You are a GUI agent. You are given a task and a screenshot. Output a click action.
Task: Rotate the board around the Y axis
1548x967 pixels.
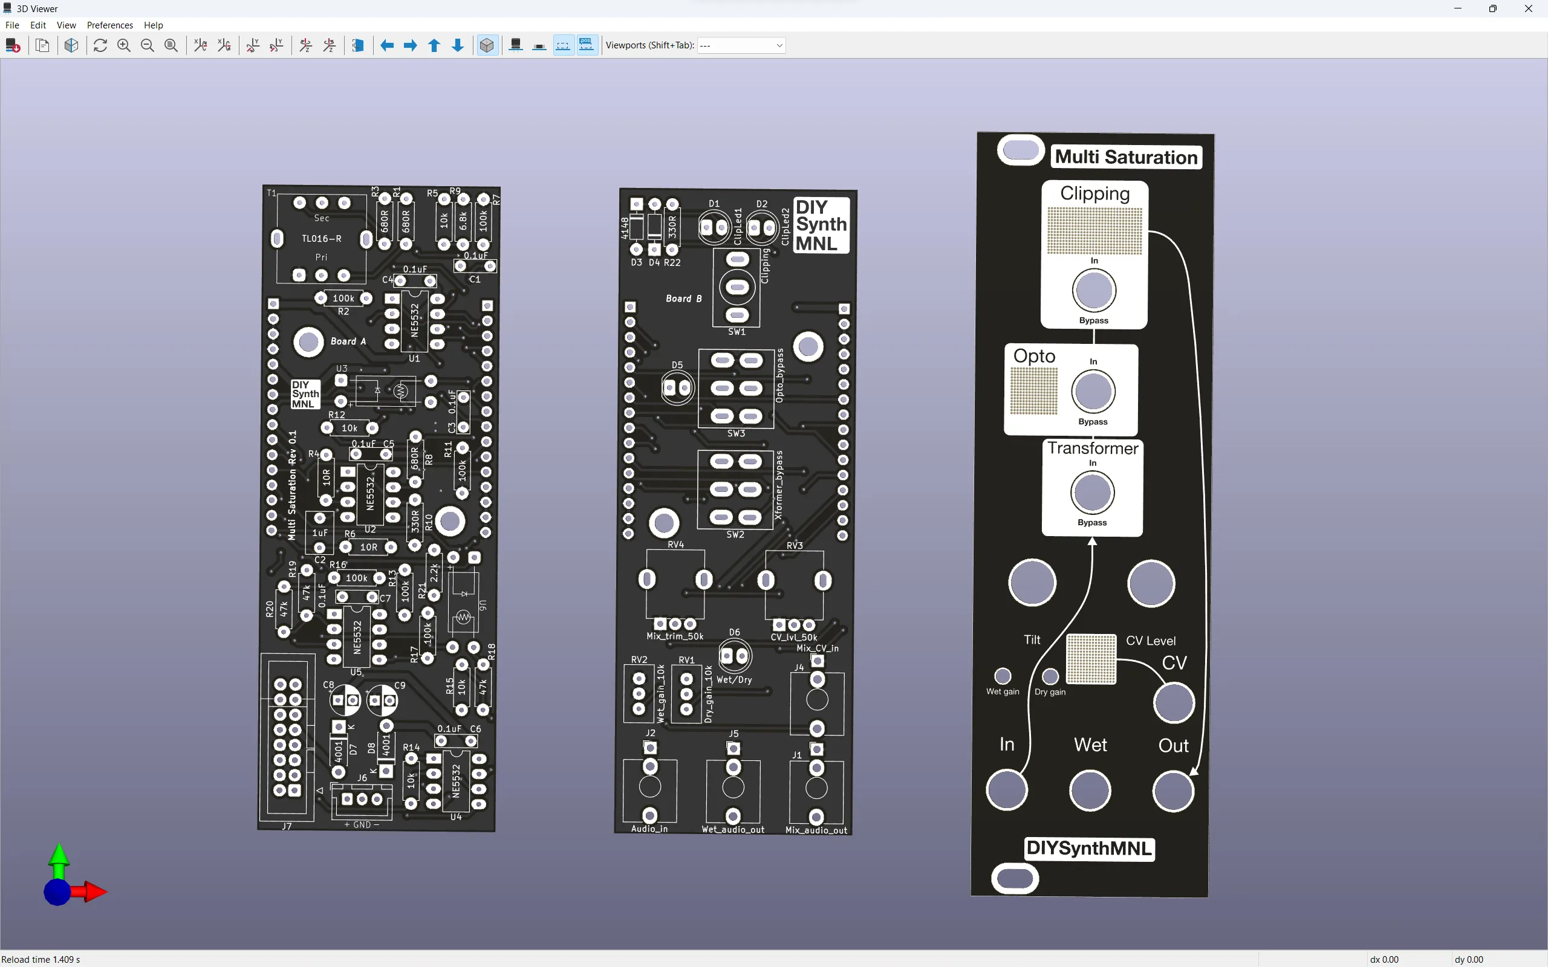pyautogui.click(x=253, y=45)
